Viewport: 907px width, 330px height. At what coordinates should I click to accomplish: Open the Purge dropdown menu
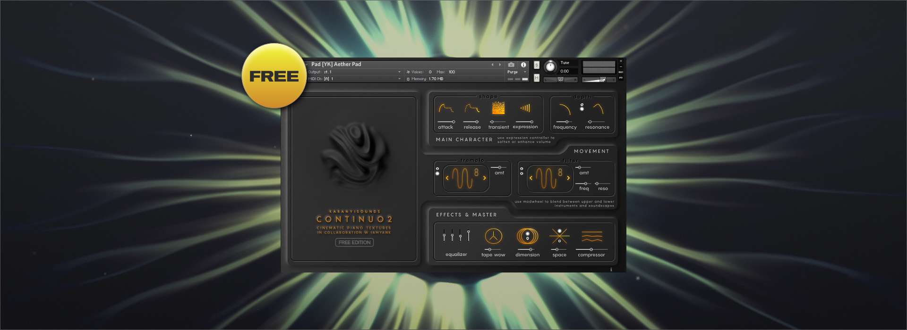coord(517,72)
